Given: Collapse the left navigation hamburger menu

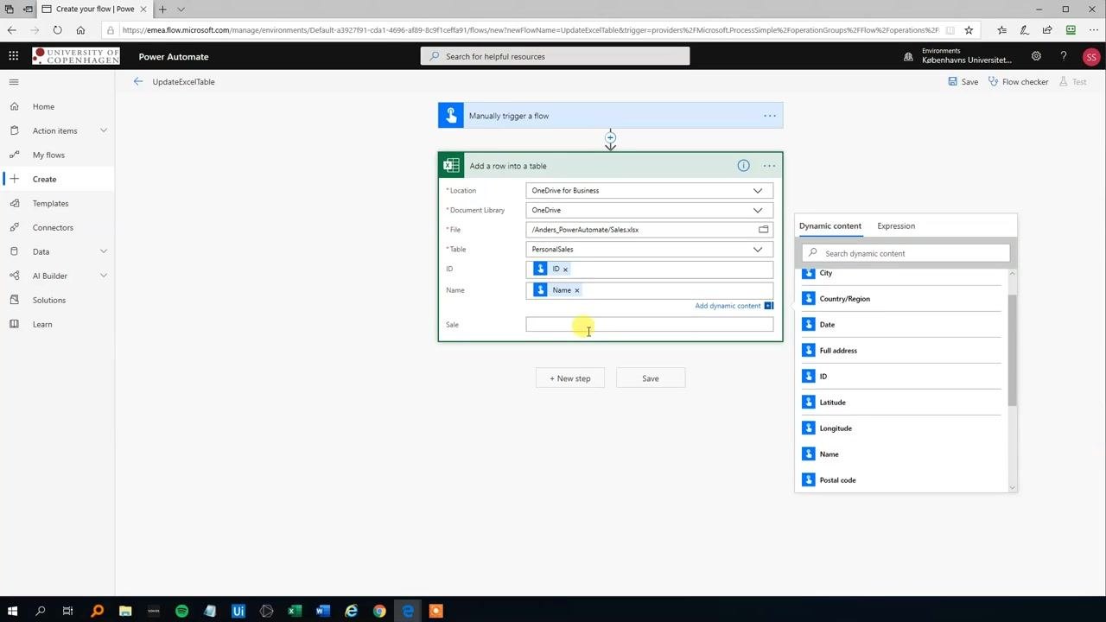Looking at the screenshot, I should [x=13, y=82].
